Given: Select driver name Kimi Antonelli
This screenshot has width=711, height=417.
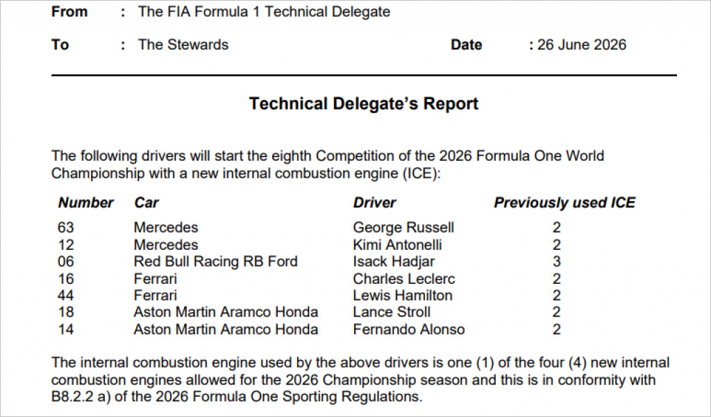Looking at the screenshot, I should tap(398, 245).
